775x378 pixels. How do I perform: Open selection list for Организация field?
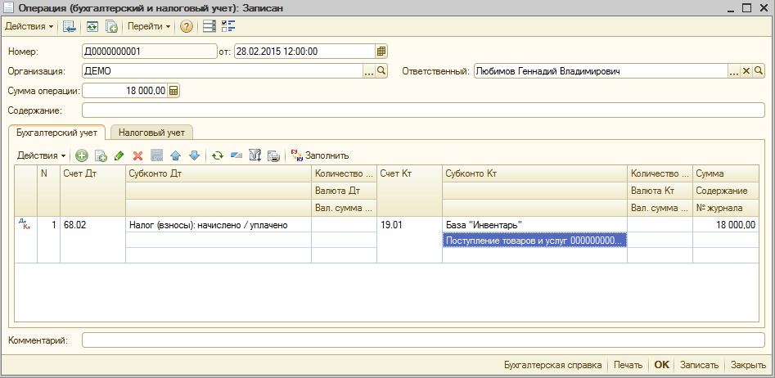[x=369, y=71]
